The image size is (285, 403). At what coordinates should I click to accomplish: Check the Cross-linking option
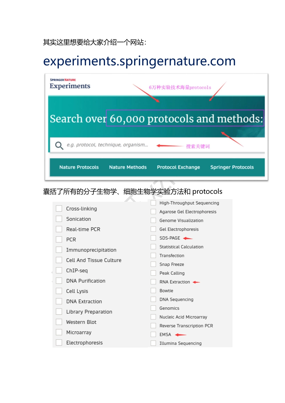[x=59, y=208]
